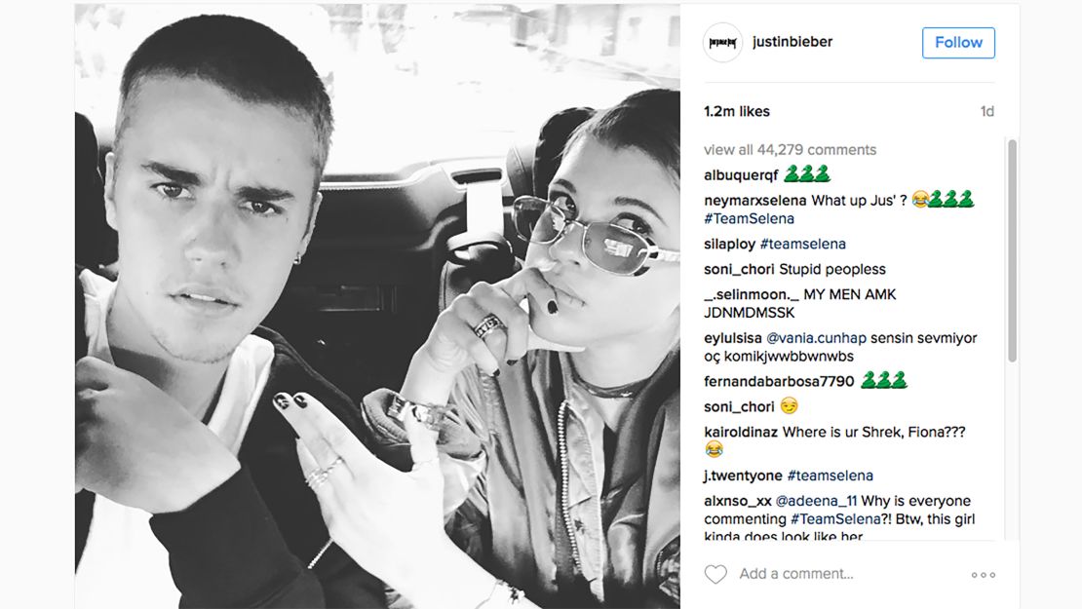Open the #TeamSelena hashtag by neymarxselena
The height and width of the screenshot is (609, 1082).
click(x=749, y=218)
